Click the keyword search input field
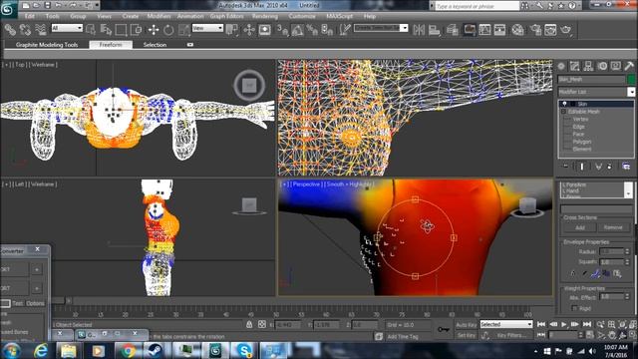638x359 pixels. [x=477, y=6]
